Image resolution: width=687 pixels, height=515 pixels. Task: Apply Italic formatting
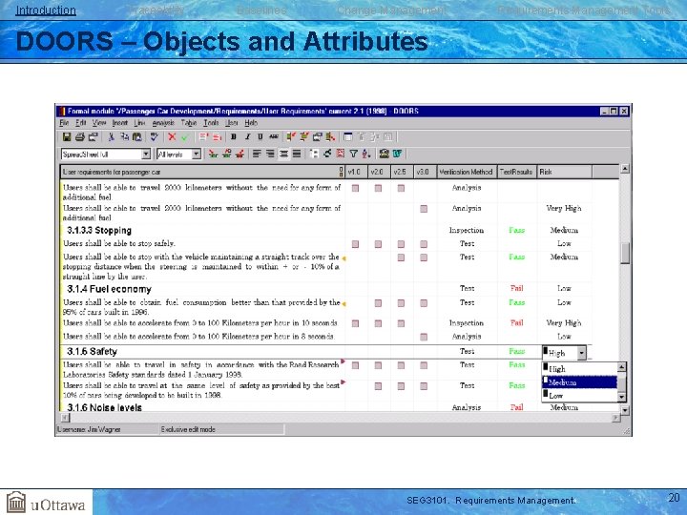(247, 137)
